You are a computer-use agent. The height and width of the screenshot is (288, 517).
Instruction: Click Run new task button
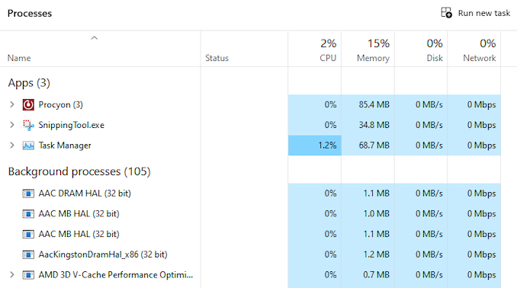pyautogui.click(x=476, y=13)
